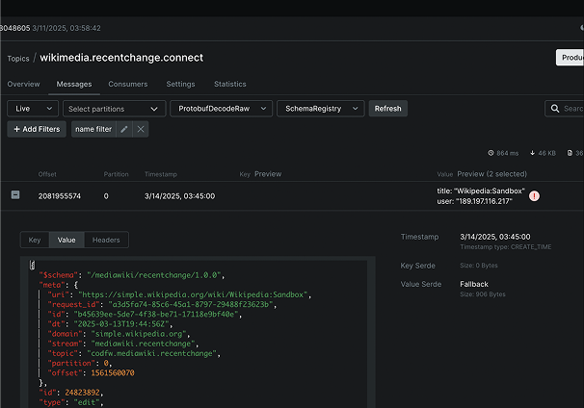584x408 pixels.
Task: Open the SchemaRegistry value serde dropdown
Action: 321,109
